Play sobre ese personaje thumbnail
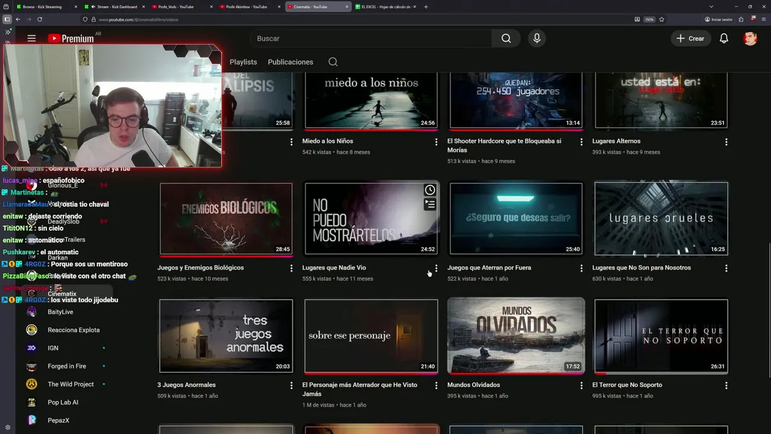 tap(371, 336)
